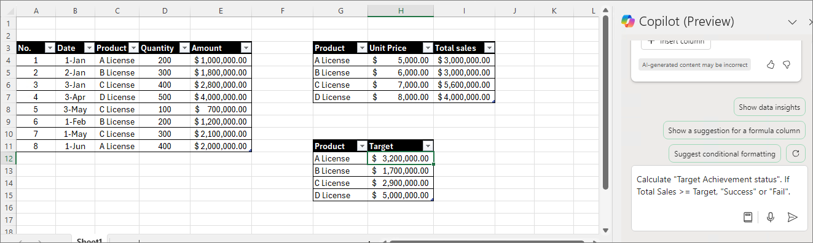Click the scroll down arrow of the sheet
Screen dimensions: 813x243
click(605, 230)
